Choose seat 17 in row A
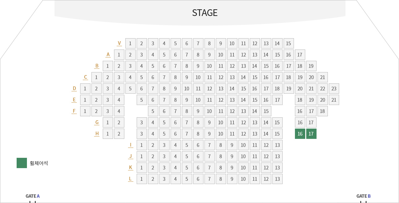Viewport: 399px width, 203px height. click(300, 55)
